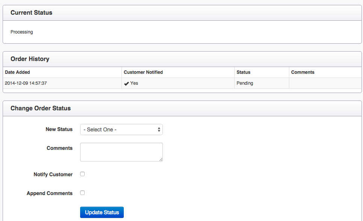
Task: Select the Customer Notified column header
Action: pos(143,72)
